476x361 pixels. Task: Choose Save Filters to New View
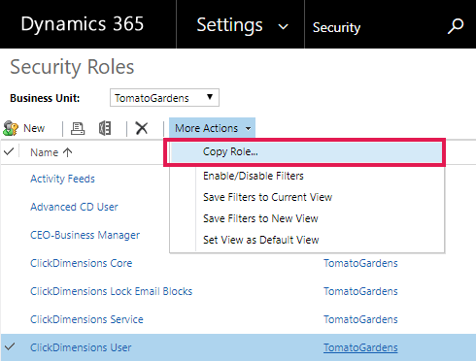click(260, 218)
